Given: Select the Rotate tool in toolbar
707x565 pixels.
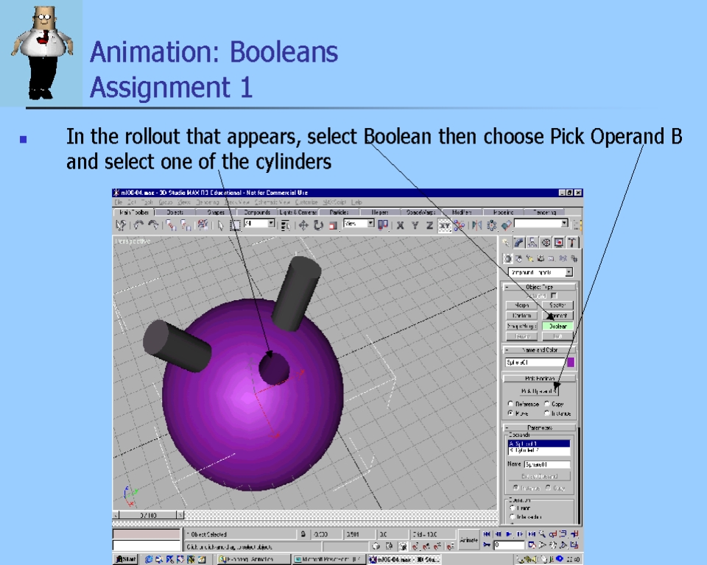Looking at the screenshot, I should tap(318, 225).
